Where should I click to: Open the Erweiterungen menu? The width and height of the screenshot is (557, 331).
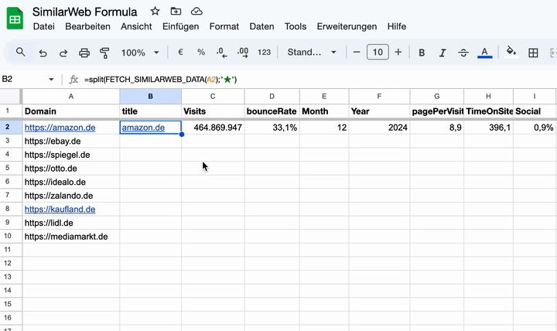pos(347,26)
